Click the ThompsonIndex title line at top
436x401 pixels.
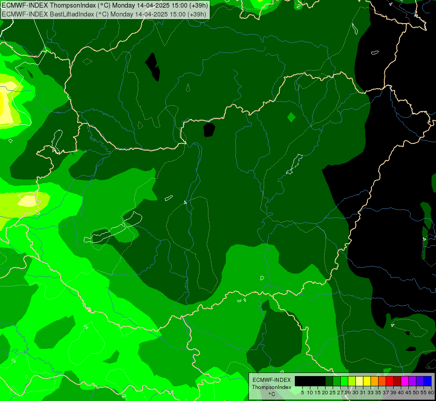(105, 5)
